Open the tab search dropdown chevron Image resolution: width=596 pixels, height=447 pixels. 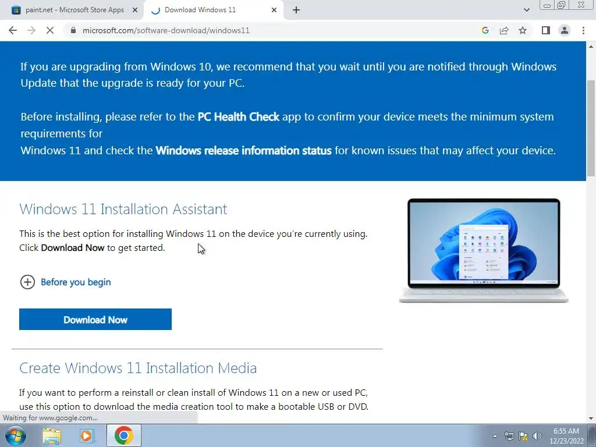pyautogui.click(x=526, y=10)
